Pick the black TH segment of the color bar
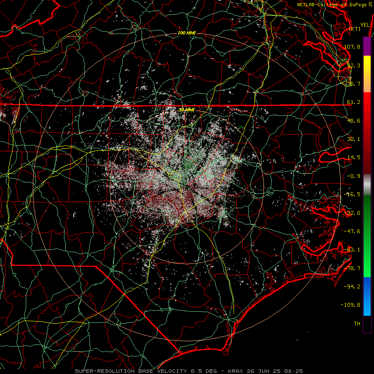Screen dimensions: 374x374 coord(367,324)
